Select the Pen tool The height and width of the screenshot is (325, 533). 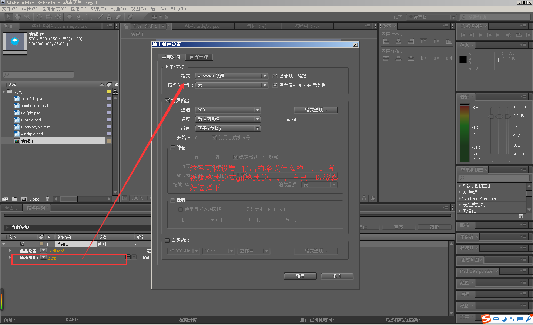79,17
